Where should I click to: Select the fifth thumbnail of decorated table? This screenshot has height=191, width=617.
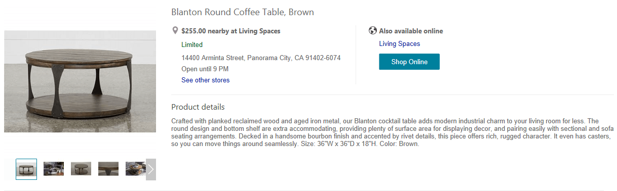pos(136,169)
